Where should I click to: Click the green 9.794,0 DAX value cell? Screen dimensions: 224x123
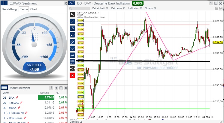tap(46, 97)
